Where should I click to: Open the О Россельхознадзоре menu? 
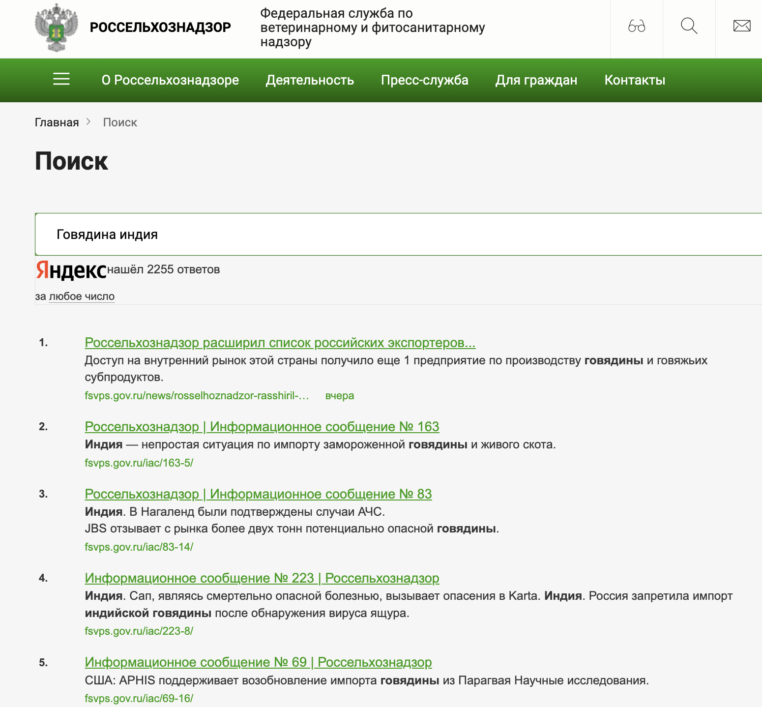pos(170,80)
